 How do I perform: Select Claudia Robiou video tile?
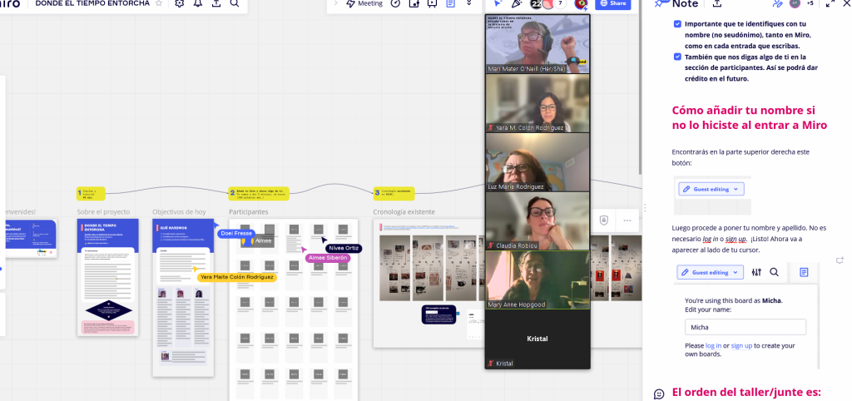coord(537,220)
